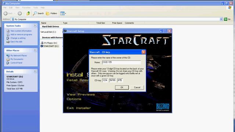Expand the Address bar dropdown arrow
This screenshot has height=132, width=235.
tap(221, 19)
